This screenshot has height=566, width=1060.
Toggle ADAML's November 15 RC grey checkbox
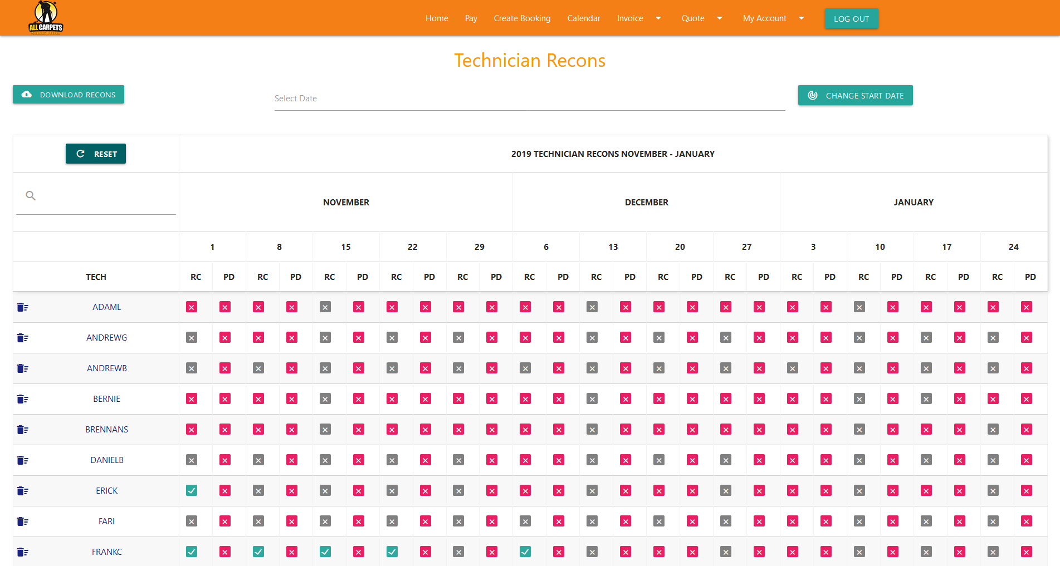click(x=325, y=307)
